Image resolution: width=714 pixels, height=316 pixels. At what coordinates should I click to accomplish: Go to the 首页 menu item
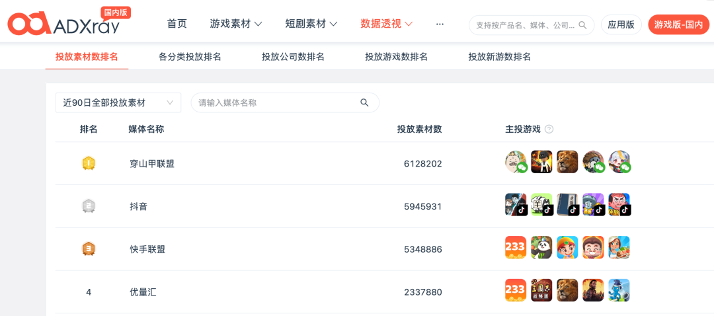coord(177,24)
